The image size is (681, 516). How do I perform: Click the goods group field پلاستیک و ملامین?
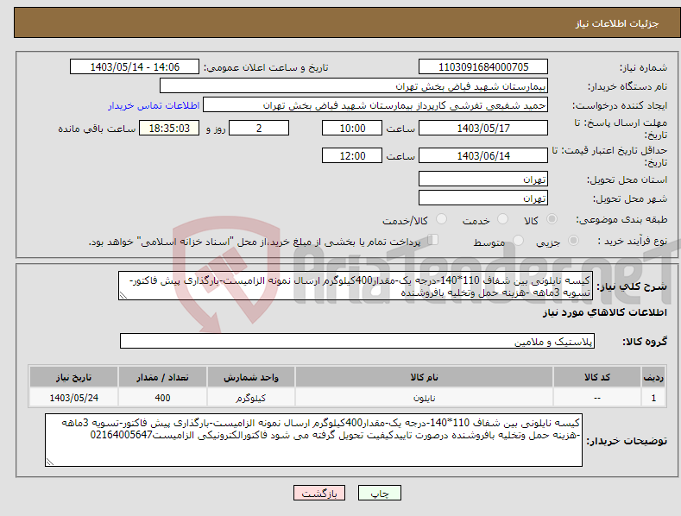pos(357,342)
